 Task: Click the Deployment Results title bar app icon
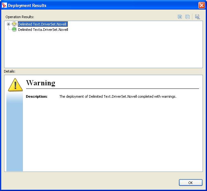point(4,5)
